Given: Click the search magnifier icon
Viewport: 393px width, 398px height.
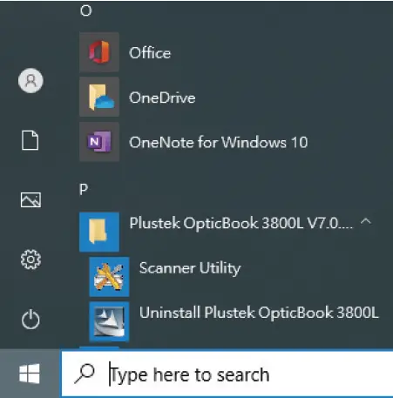Looking at the screenshot, I should tap(85, 374).
